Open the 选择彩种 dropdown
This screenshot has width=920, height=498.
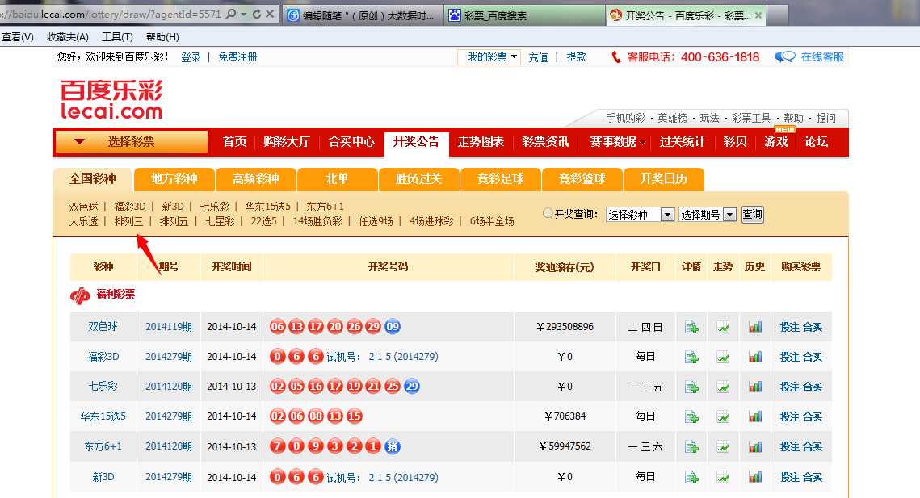(x=641, y=215)
